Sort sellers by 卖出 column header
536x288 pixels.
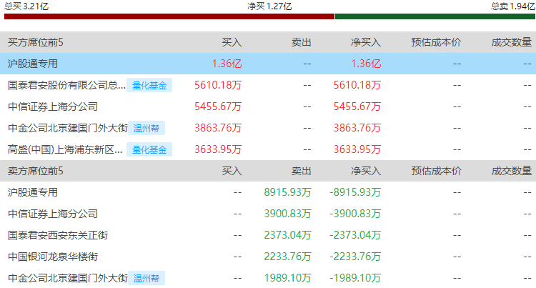tap(301, 171)
